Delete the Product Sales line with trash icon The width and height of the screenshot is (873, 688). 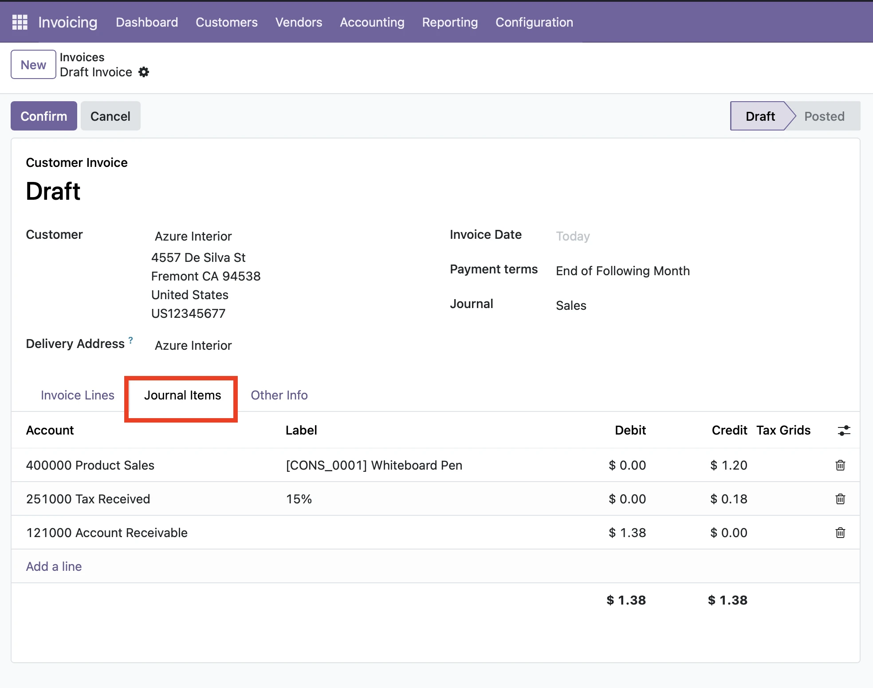tap(841, 465)
